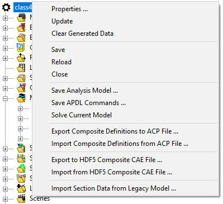223x204 pixels.
Task: Click the folder icon with orange dot and bars
Action: pos(21,179)
